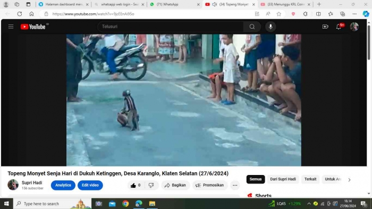
Task: Open taskbar clock and date
Action: click(348, 204)
